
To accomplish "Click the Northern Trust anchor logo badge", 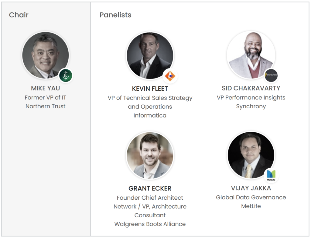I will click(x=66, y=76).
